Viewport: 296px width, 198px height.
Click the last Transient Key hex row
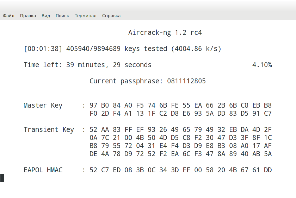pyautogui.click(x=180, y=154)
